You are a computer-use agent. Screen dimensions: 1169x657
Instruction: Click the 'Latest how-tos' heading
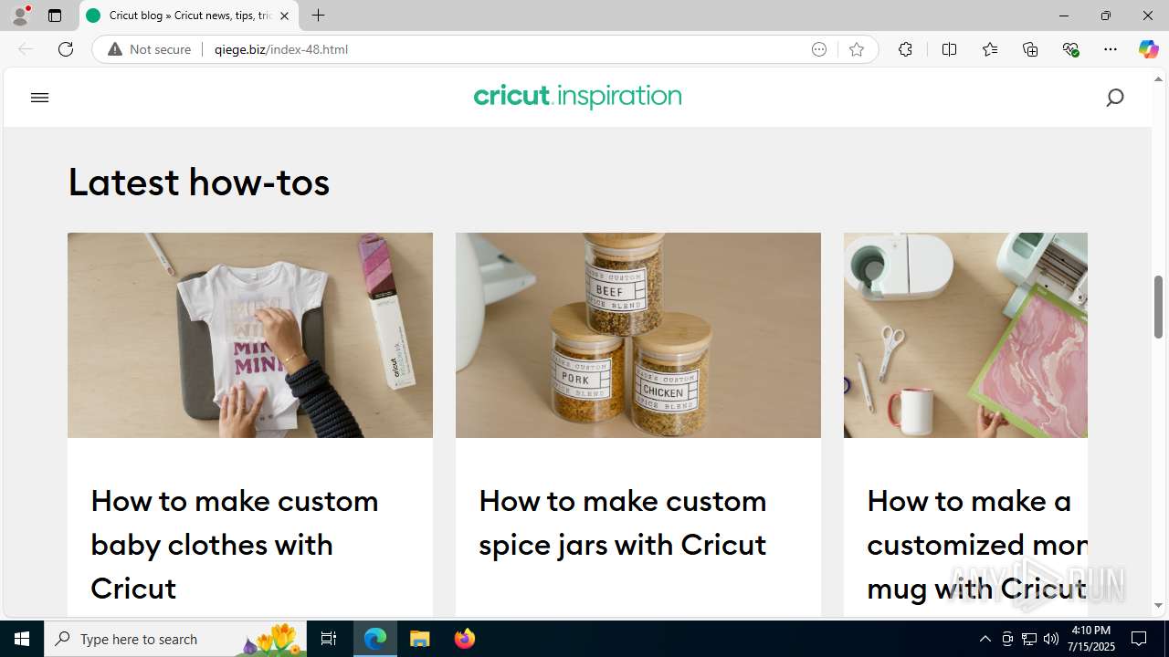[198, 182]
